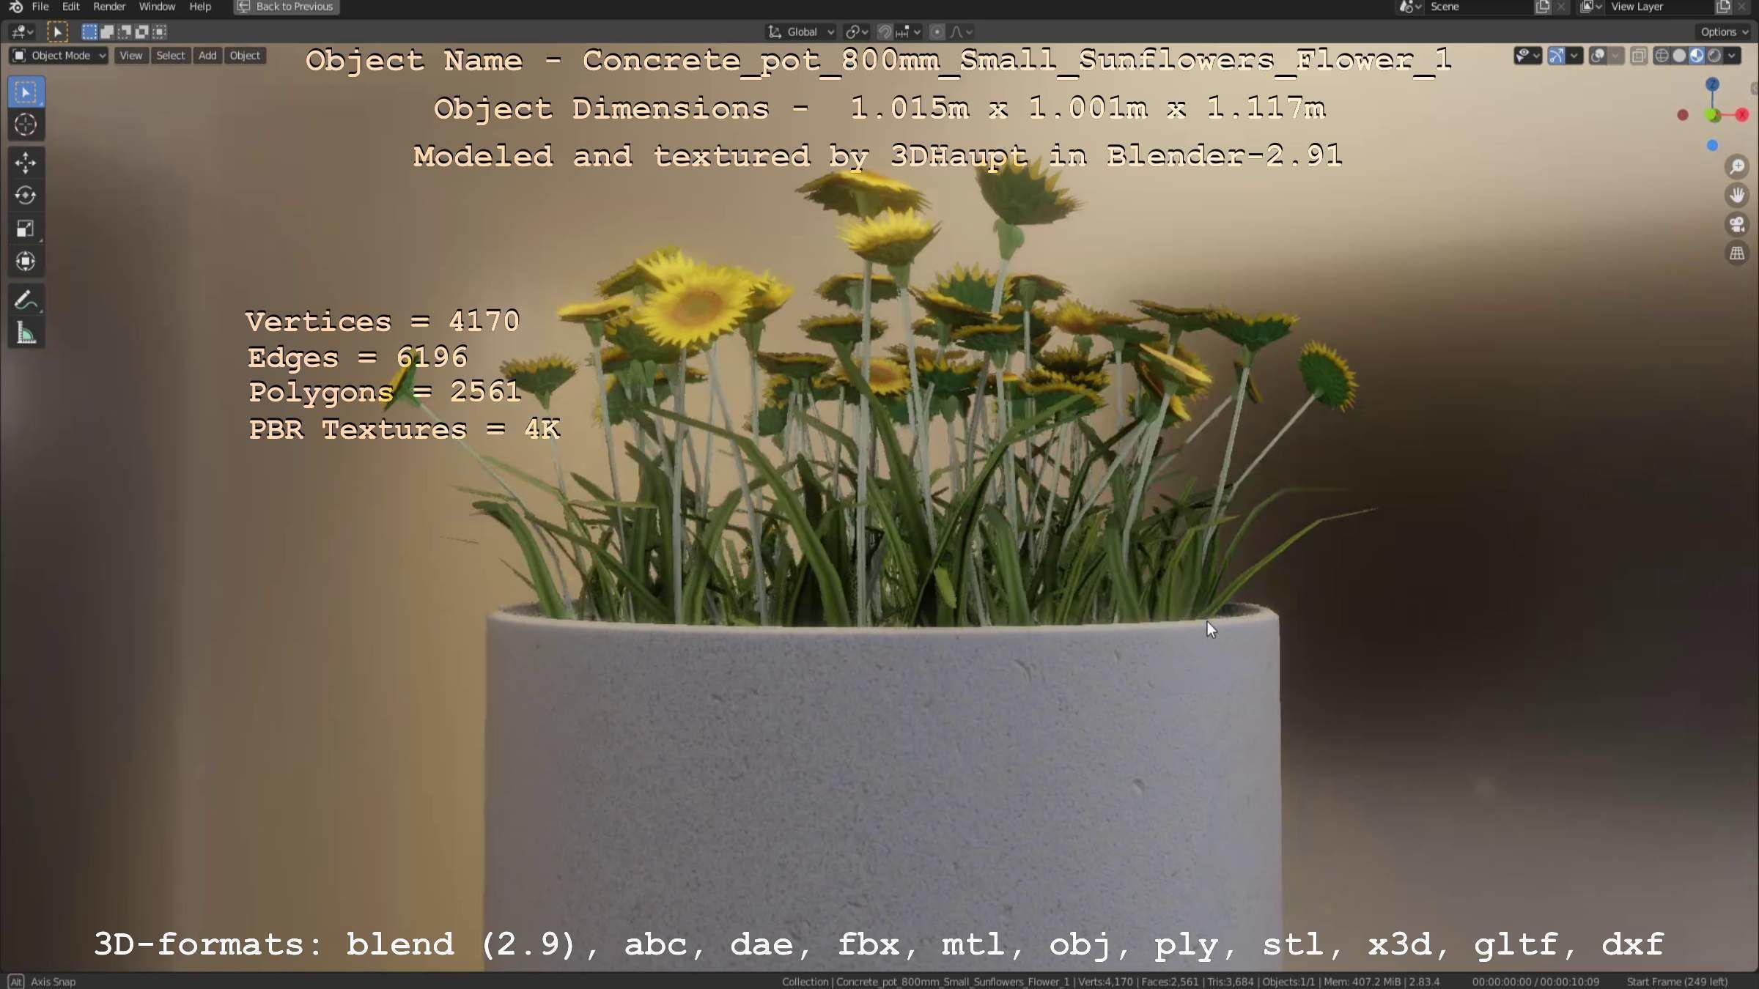
Task: Open the Blender logo app menu
Action: point(15,7)
